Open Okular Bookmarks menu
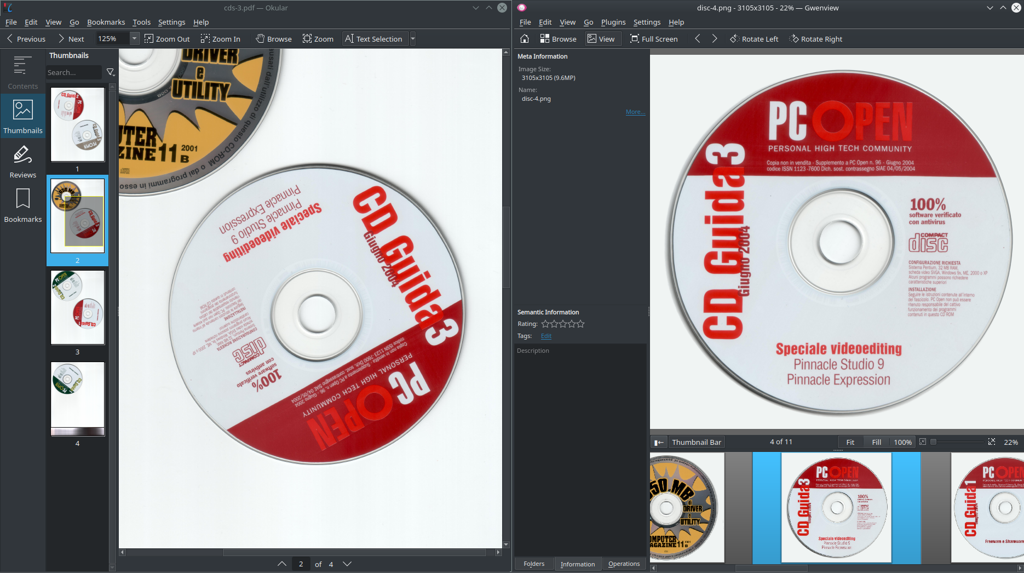The width and height of the screenshot is (1024, 573). pyautogui.click(x=106, y=22)
